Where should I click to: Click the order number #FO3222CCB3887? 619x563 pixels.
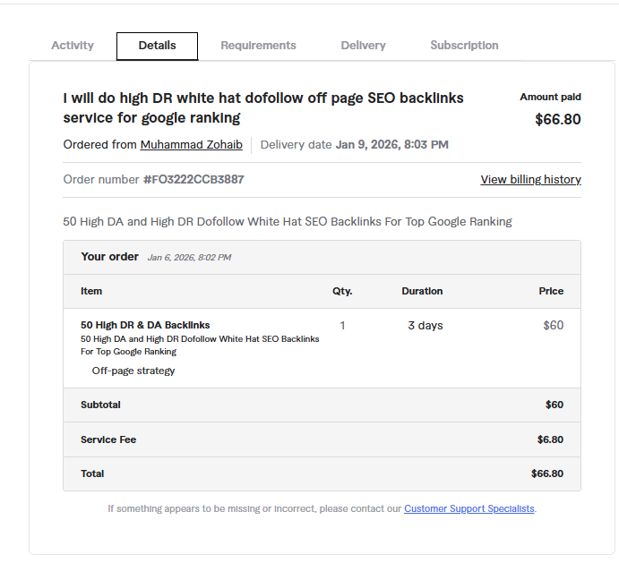(193, 180)
